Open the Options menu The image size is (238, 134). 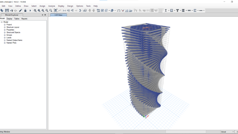[80, 6]
